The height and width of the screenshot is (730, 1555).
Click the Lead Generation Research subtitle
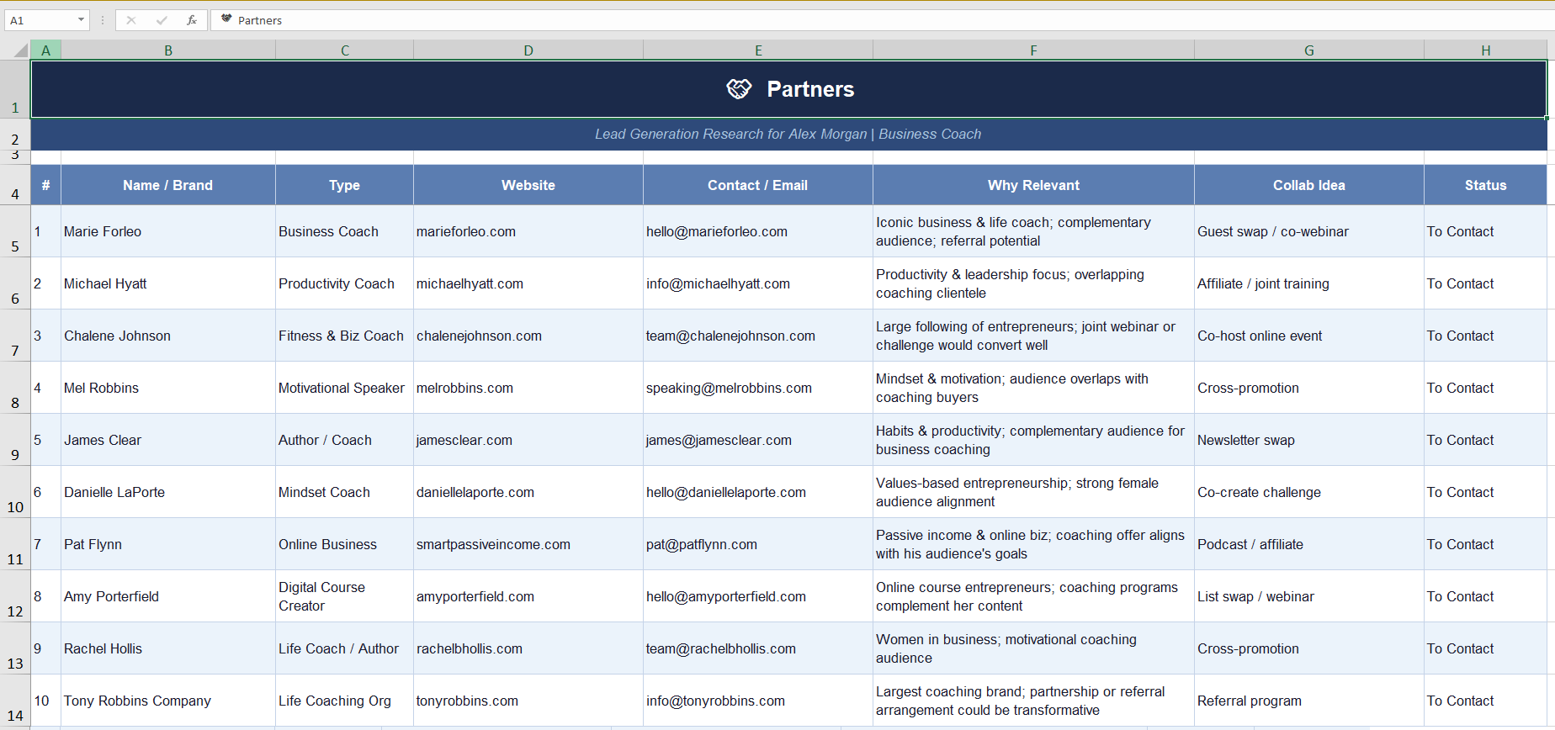788,135
